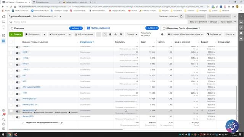Select the table view icon in left sidebar

(3, 41)
